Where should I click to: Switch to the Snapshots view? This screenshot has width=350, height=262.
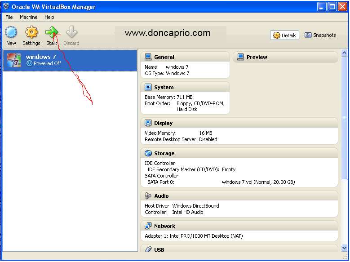pos(320,35)
